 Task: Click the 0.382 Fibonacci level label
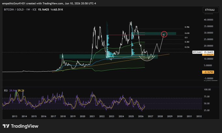click(x=187, y=42)
